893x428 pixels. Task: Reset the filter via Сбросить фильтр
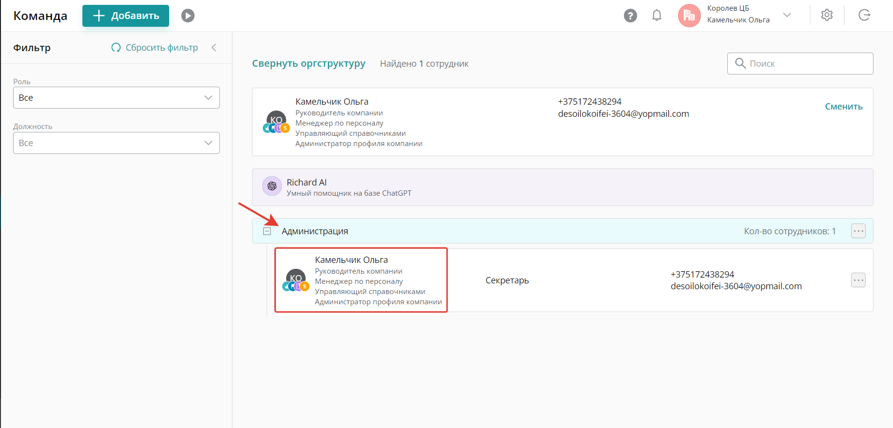point(155,48)
